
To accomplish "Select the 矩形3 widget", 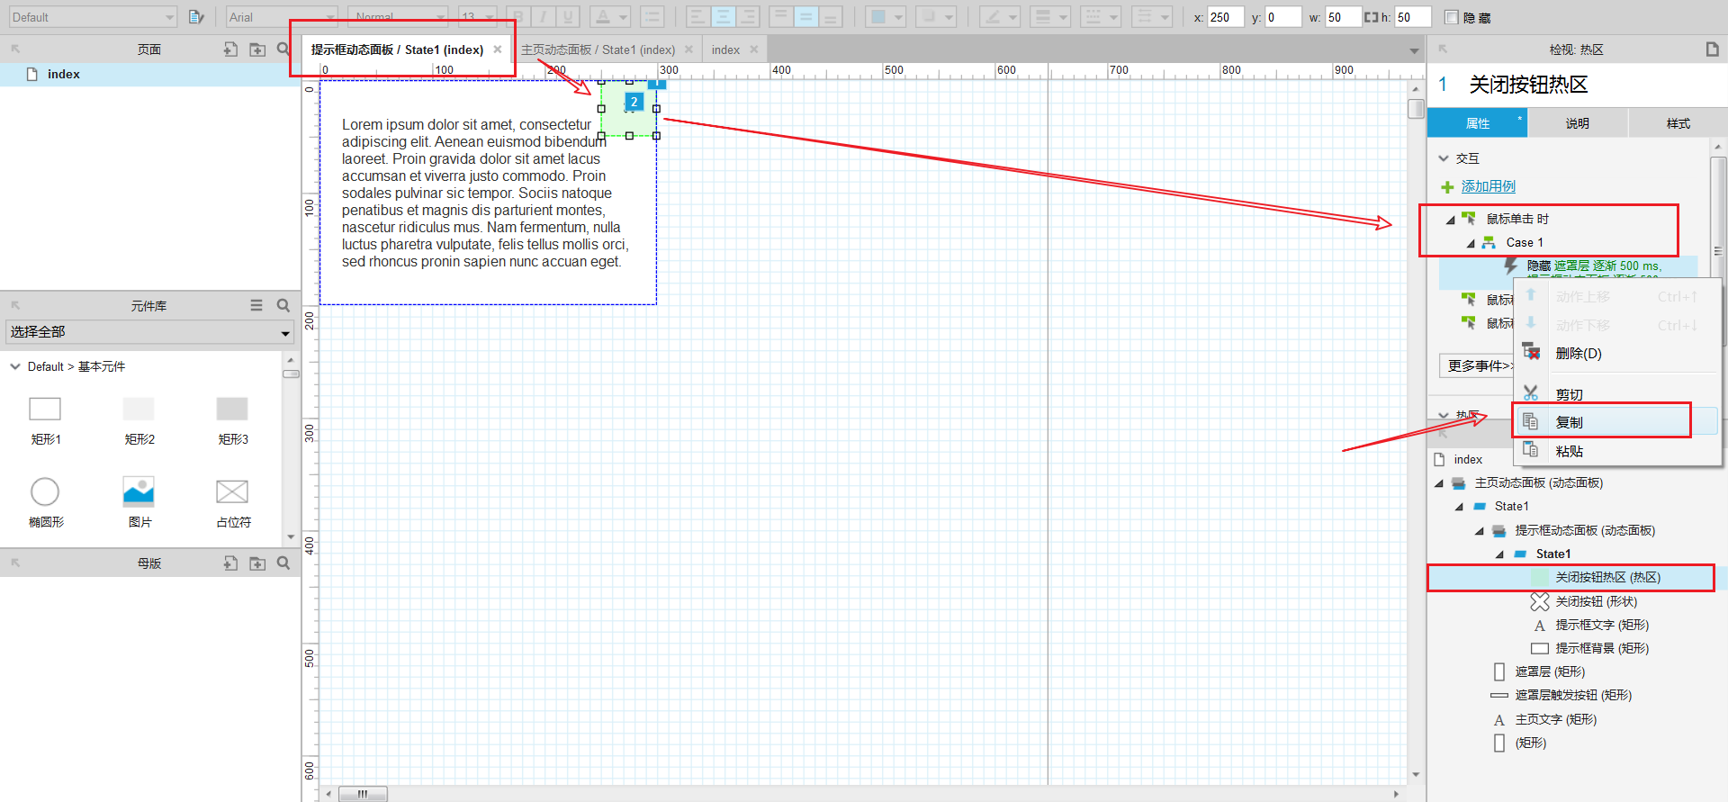I will [x=232, y=421].
